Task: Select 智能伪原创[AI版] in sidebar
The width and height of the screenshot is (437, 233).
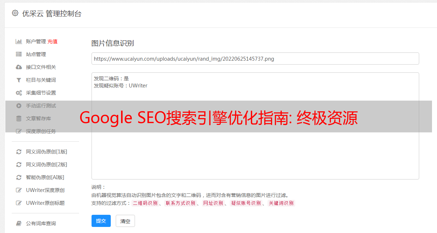Action: point(45,177)
